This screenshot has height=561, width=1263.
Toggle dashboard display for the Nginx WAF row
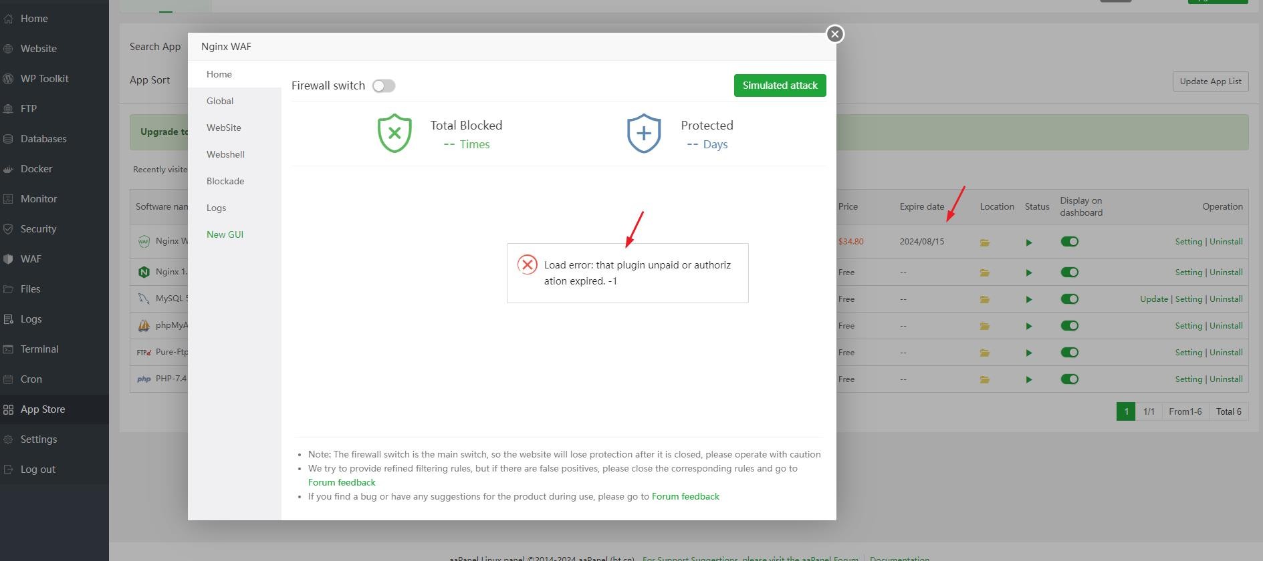(x=1069, y=242)
